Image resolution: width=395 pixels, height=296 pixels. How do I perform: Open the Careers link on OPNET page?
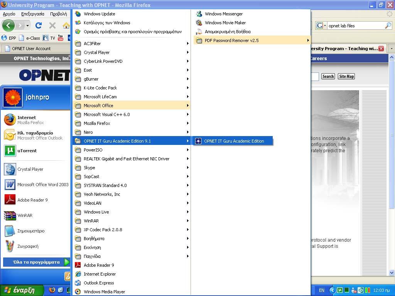[318, 59]
